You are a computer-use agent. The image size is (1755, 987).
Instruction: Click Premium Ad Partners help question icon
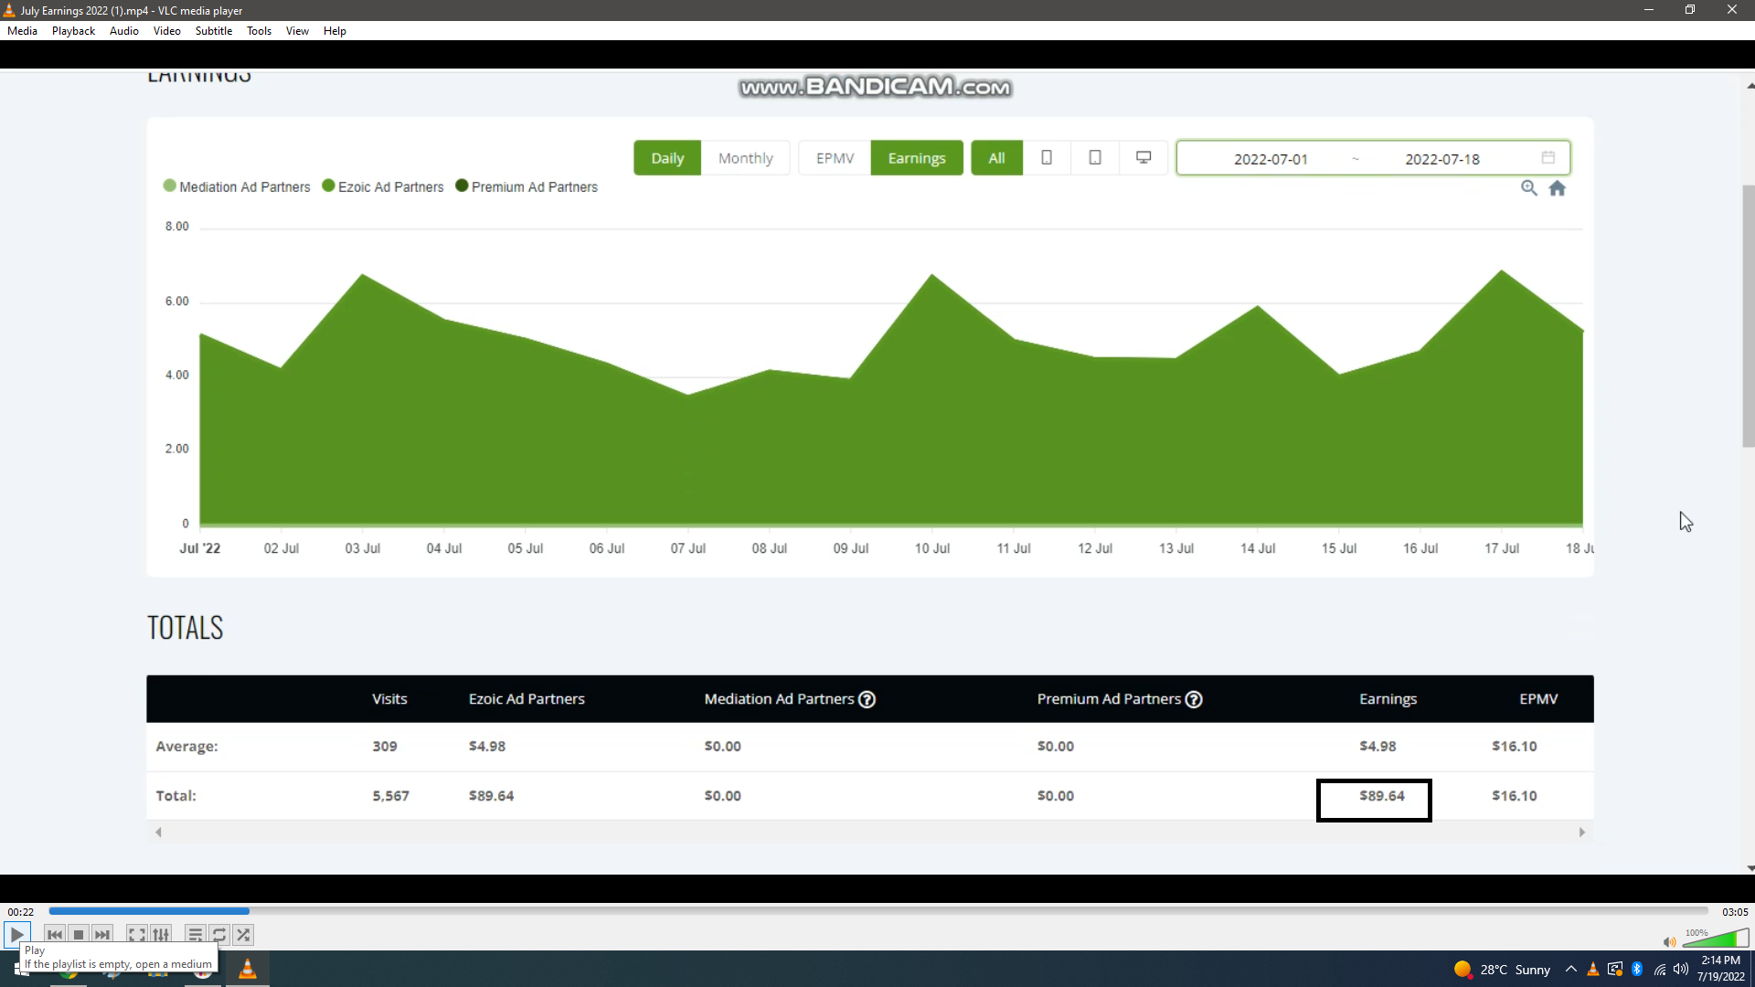(x=1194, y=699)
